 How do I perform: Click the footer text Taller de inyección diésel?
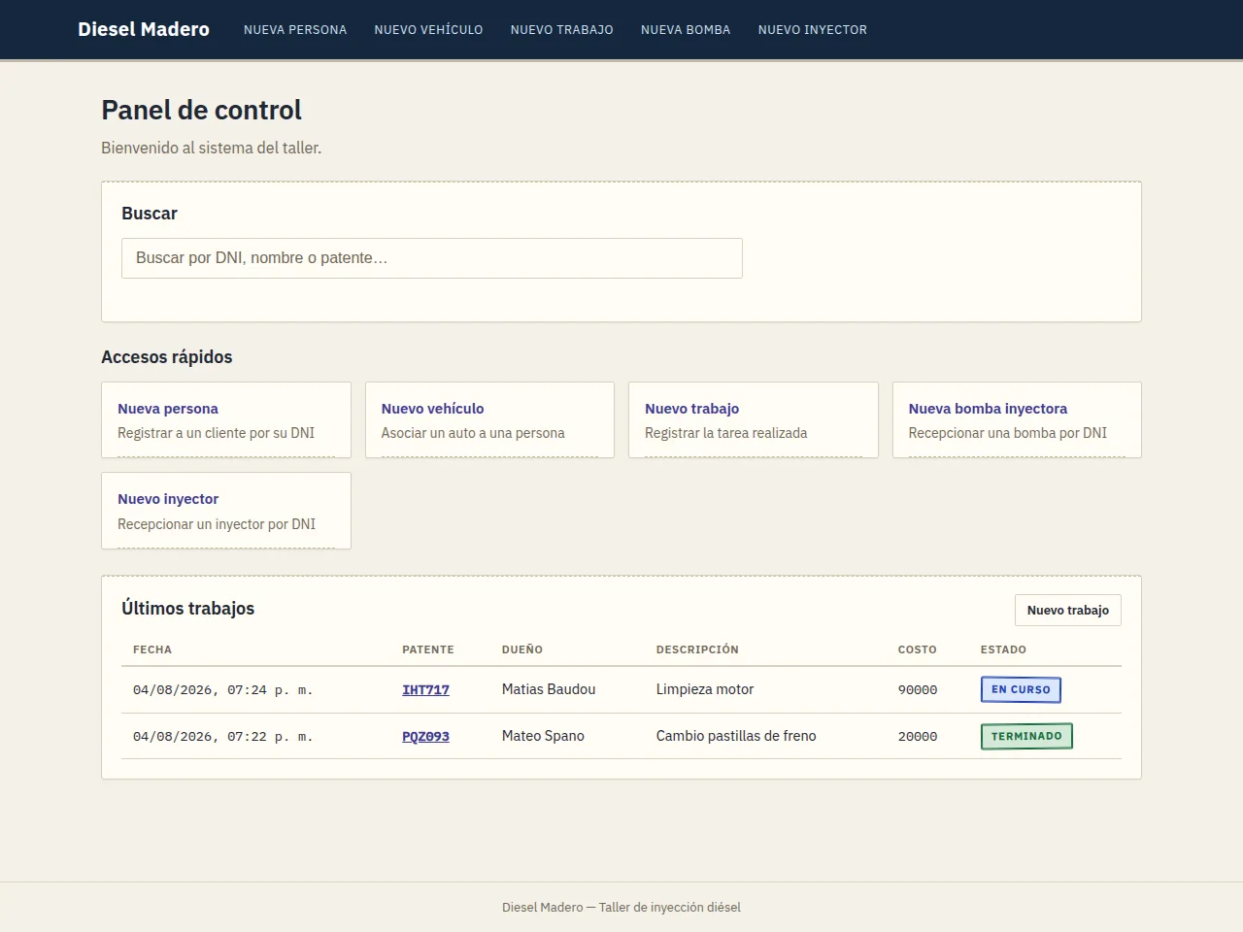click(x=670, y=908)
